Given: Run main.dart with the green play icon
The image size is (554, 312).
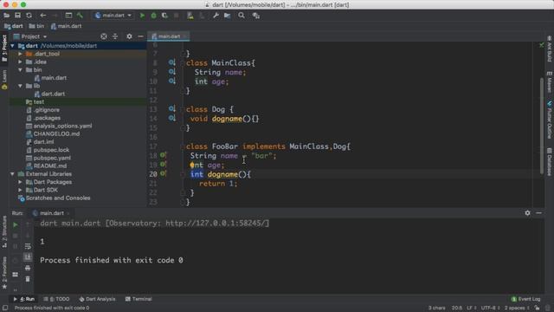Looking at the screenshot, I should pyautogui.click(x=142, y=16).
